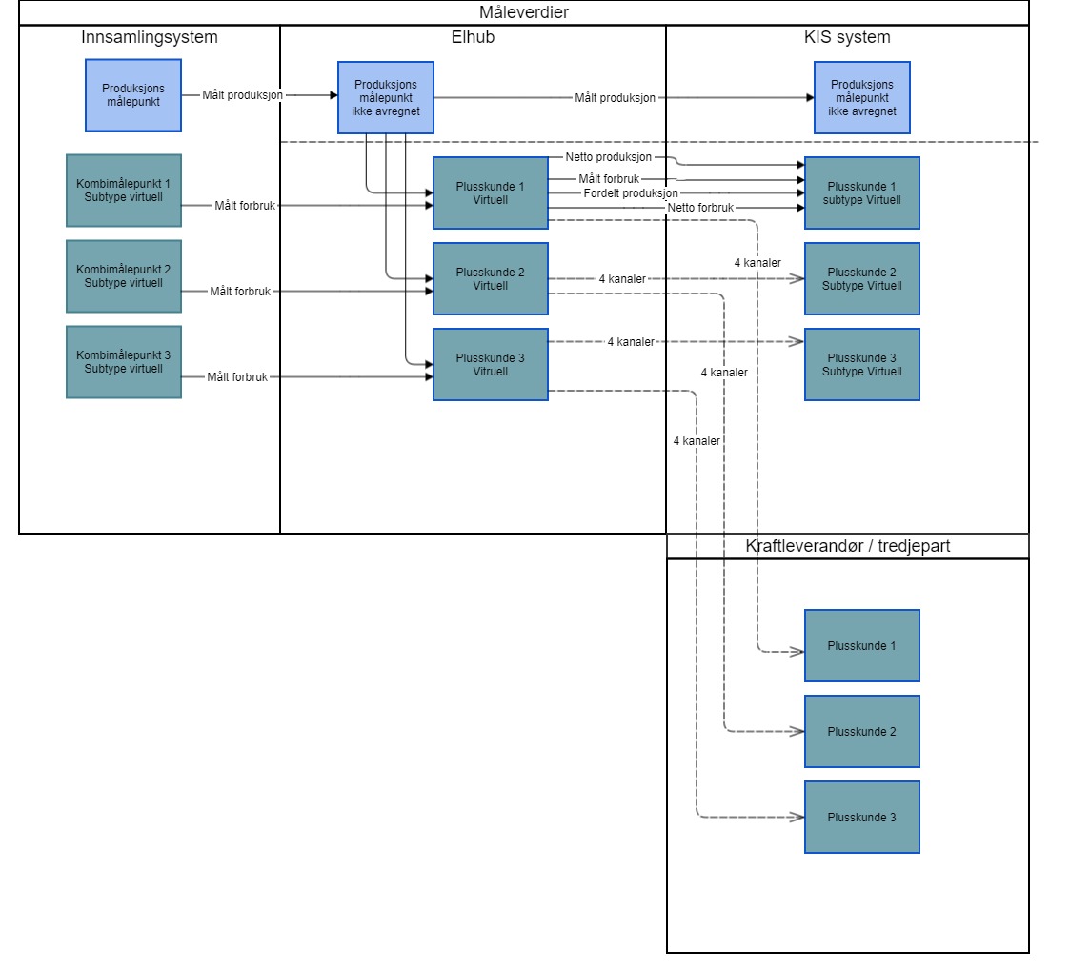Viewport: 1070px width, 972px height.
Task: Select the Elhub lane header
Action: click(473, 38)
